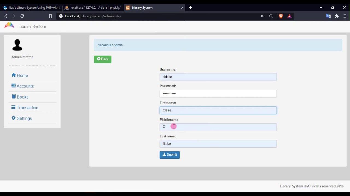Open Brave Shields lion icon

click(281, 16)
